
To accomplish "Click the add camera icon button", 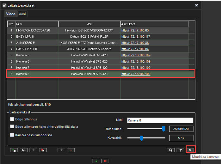I will pyautogui.click(x=14, y=150).
